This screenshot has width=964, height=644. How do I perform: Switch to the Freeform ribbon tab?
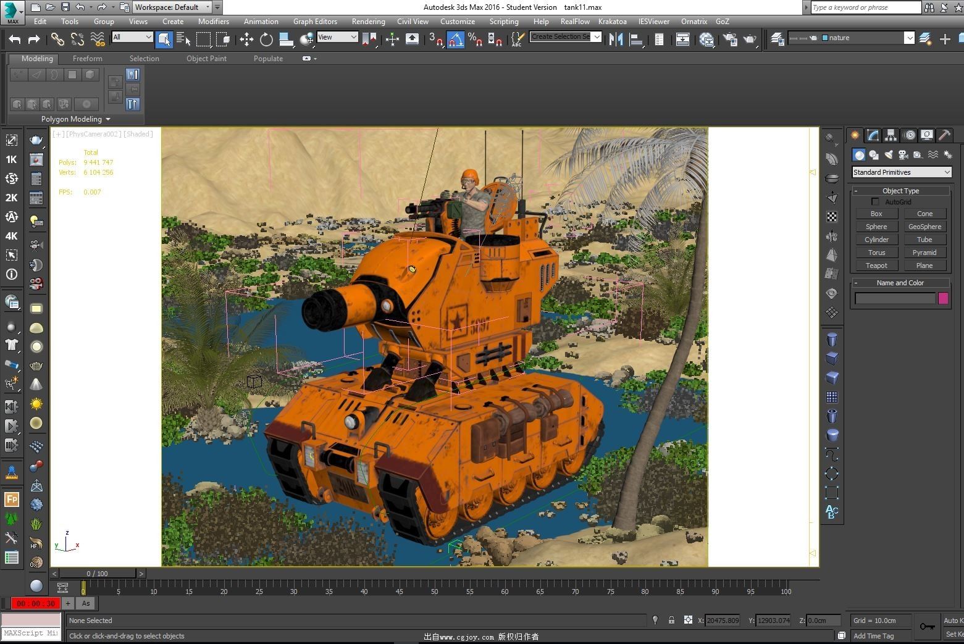tap(88, 59)
